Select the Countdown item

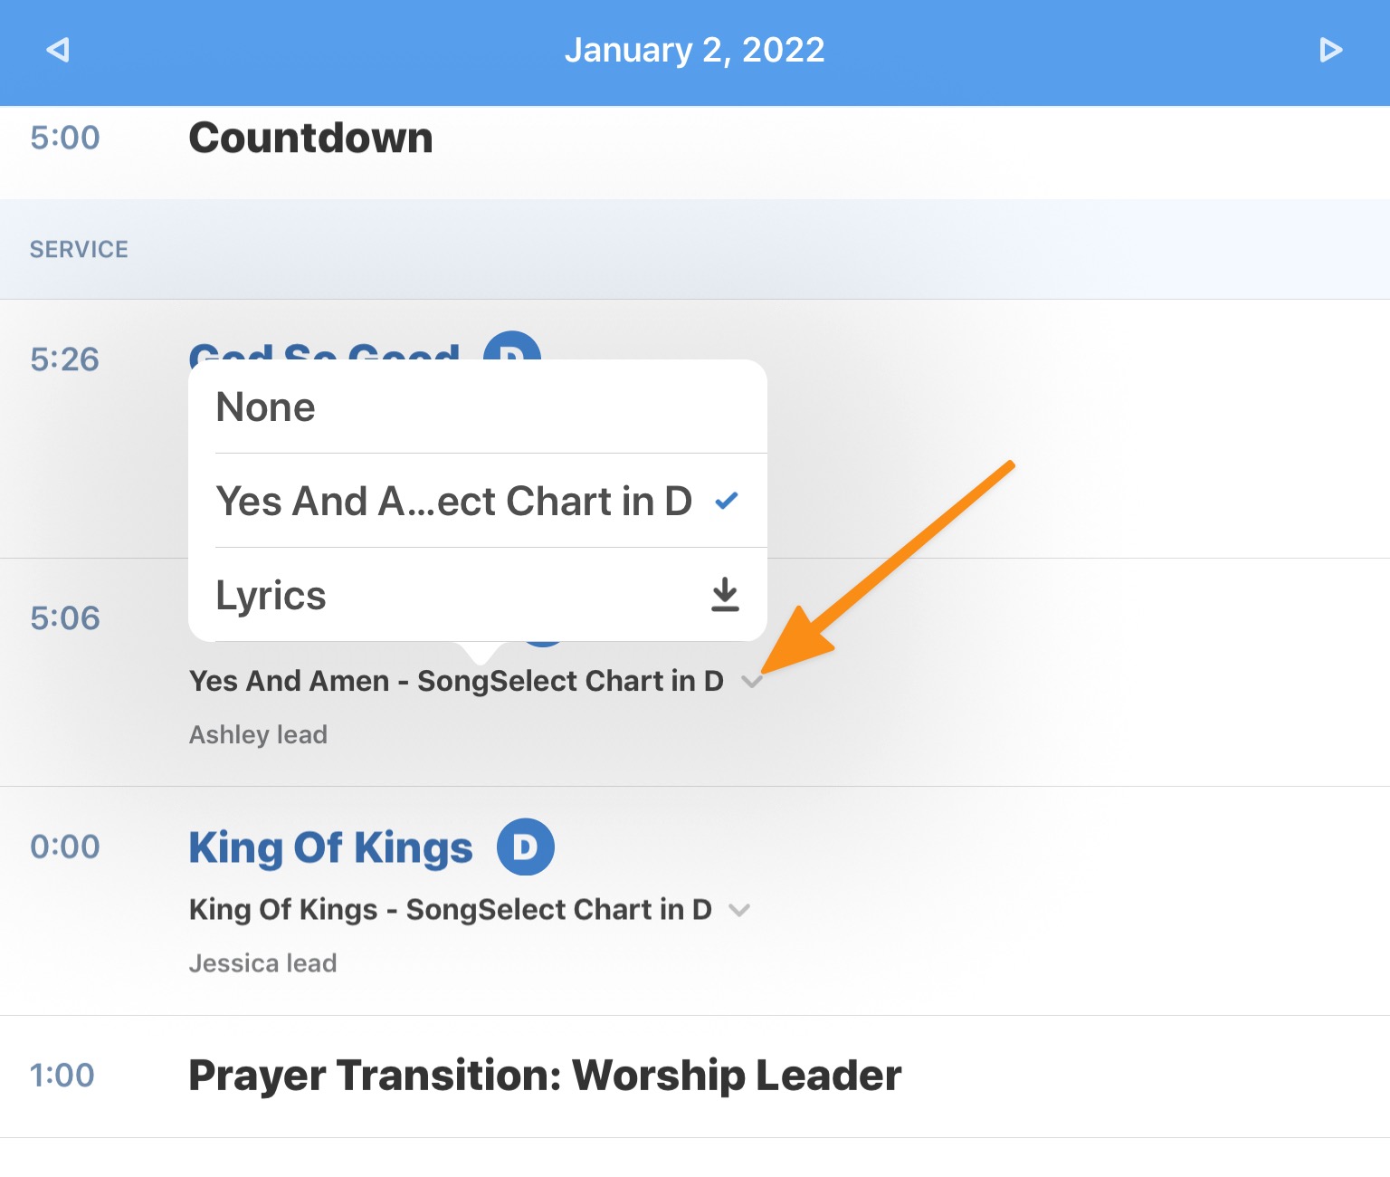coord(310,138)
